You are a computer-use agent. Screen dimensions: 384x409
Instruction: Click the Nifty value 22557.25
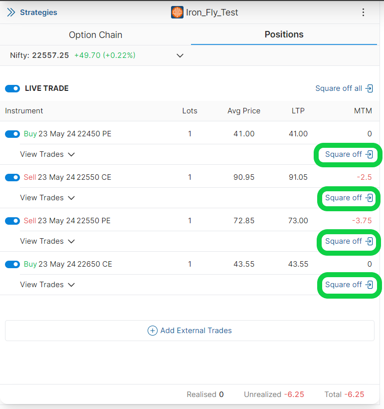(50, 55)
